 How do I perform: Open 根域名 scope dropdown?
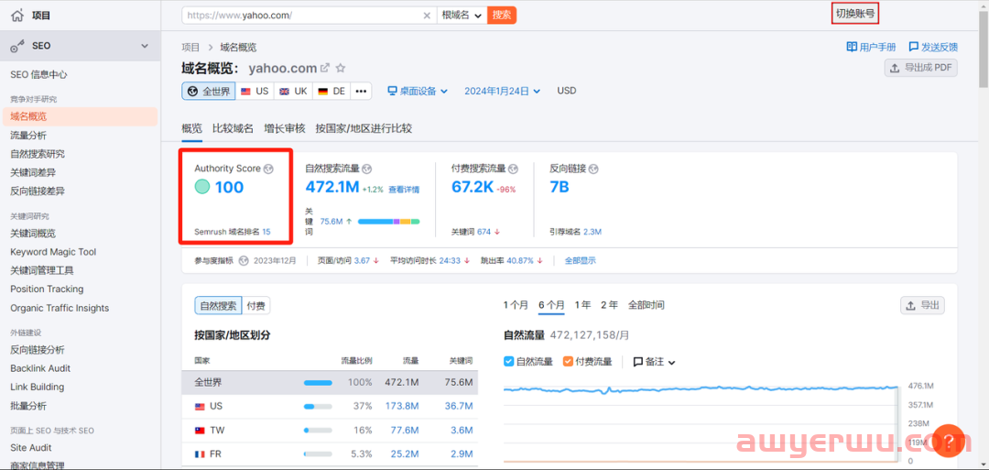[462, 16]
